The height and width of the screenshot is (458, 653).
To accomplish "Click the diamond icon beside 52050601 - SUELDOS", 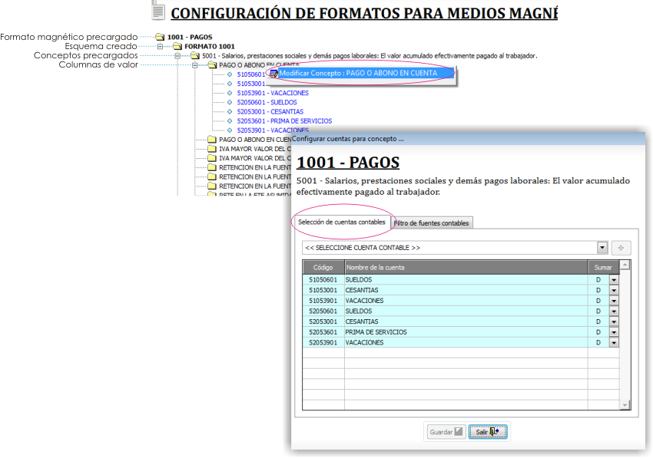I will (x=230, y=102).
